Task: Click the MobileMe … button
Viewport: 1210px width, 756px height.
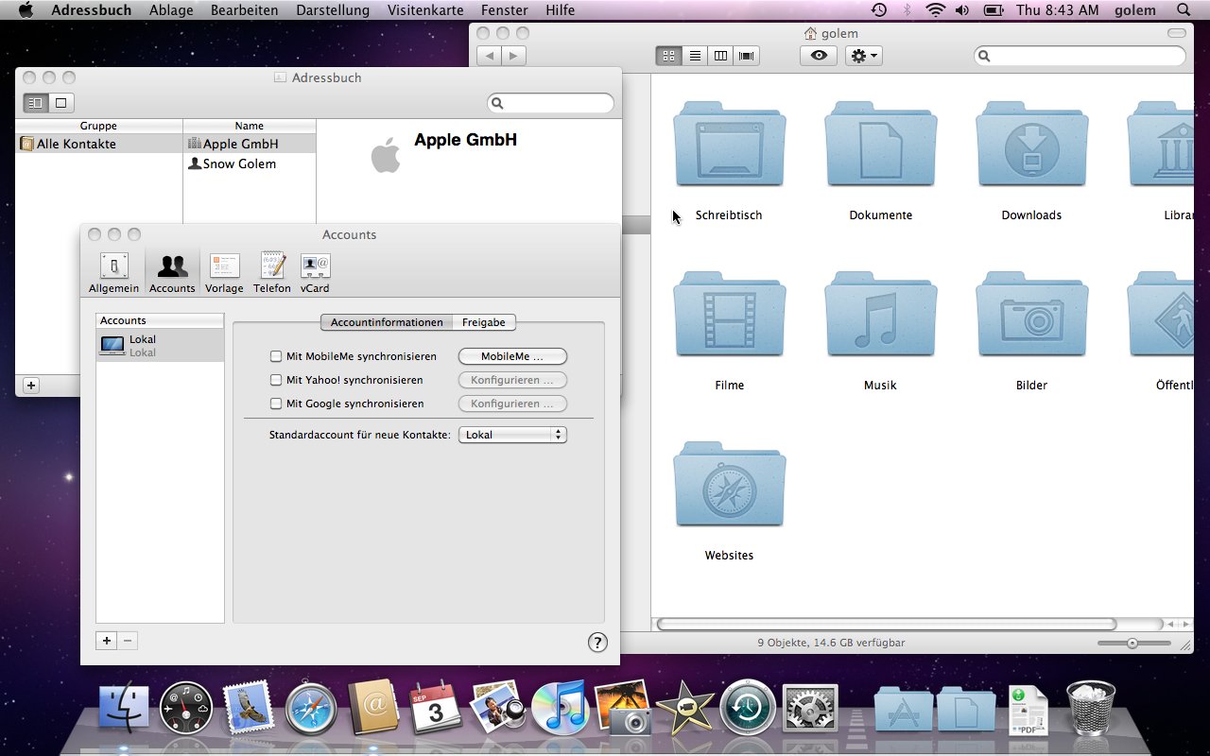Action: (x=512, y=356)
